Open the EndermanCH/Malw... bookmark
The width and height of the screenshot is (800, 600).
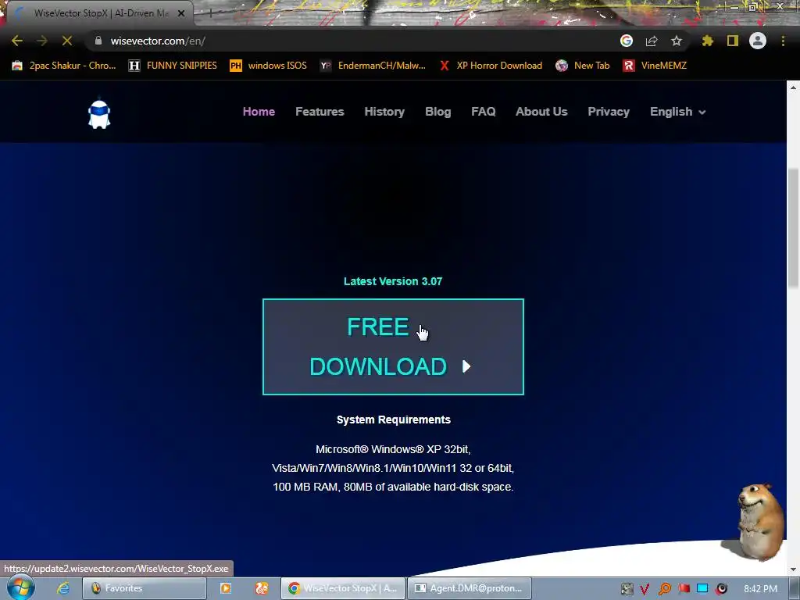pyautogui.click(x=373, y=66)
